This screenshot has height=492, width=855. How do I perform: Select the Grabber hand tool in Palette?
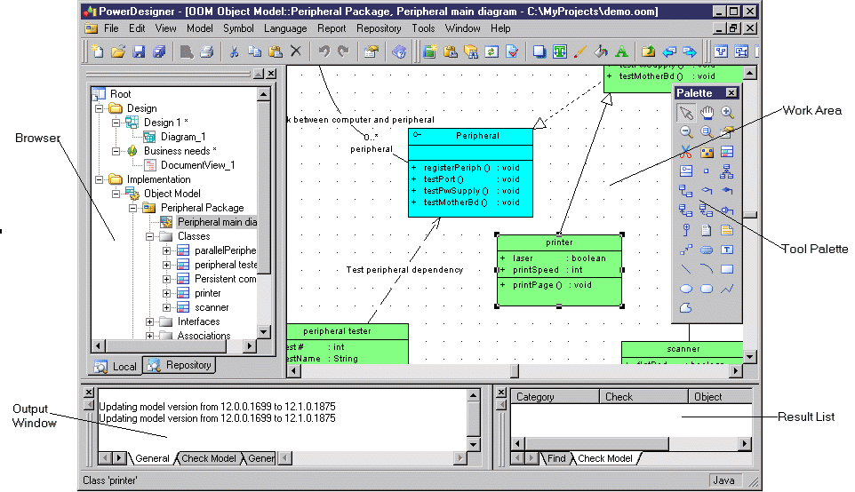[707, 113]
